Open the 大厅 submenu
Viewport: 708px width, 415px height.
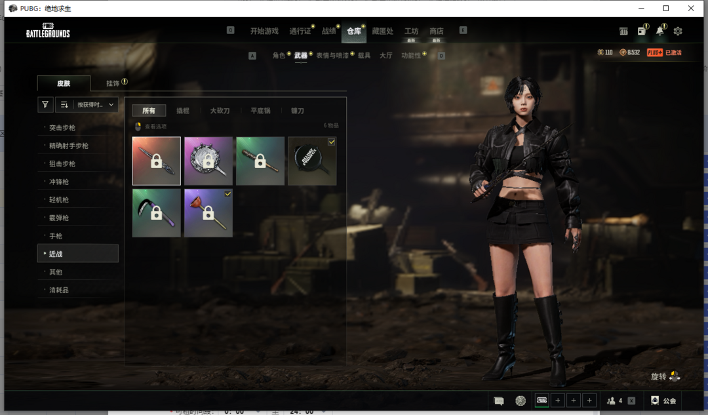(x=386, y=56)
